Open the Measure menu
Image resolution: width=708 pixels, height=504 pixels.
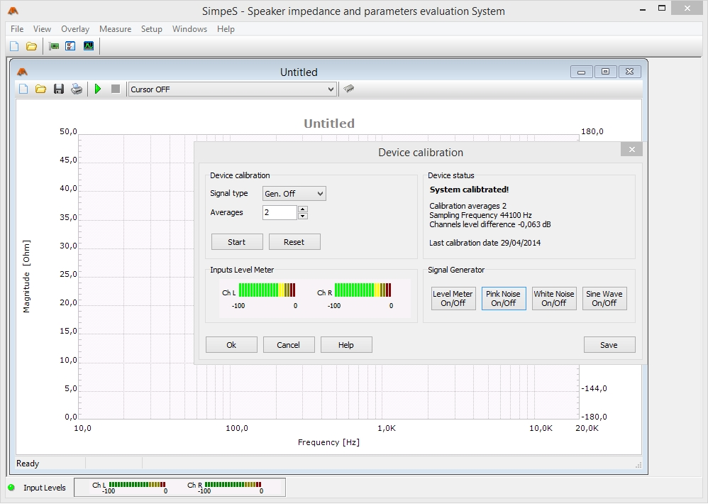click(x=115, y=29)
